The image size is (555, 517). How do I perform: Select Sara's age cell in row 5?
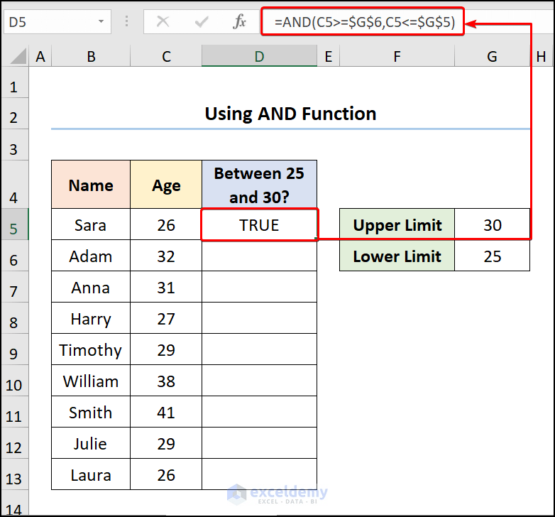point(166,224)
